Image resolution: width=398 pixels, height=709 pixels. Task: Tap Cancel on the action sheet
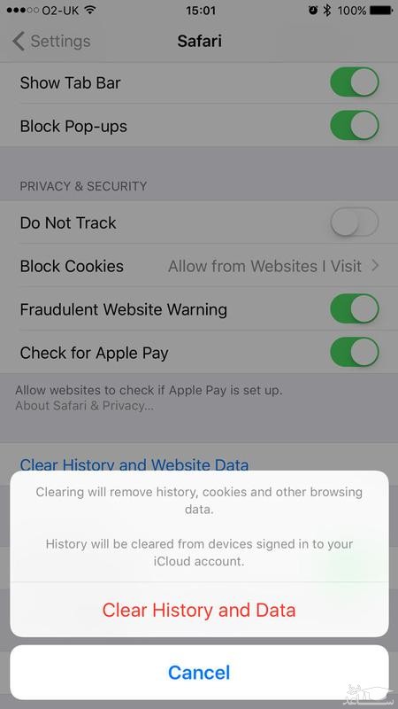pos(199,673)
